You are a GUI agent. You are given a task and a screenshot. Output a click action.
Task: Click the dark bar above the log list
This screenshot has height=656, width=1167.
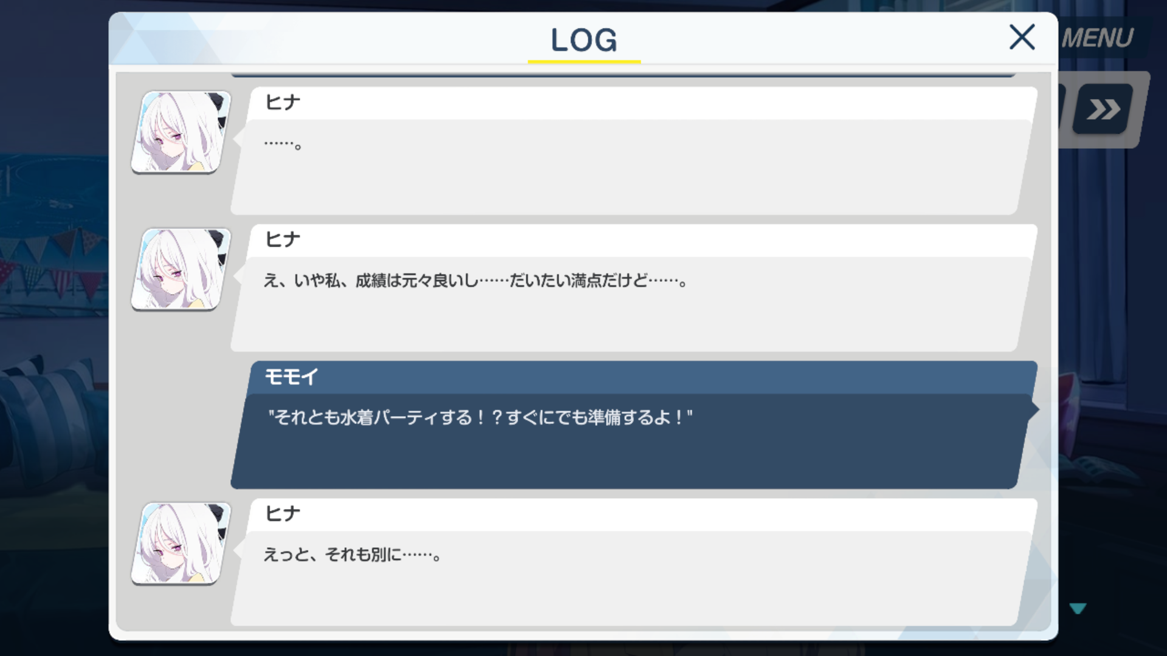pyautogui.click(x=623, y=75)
